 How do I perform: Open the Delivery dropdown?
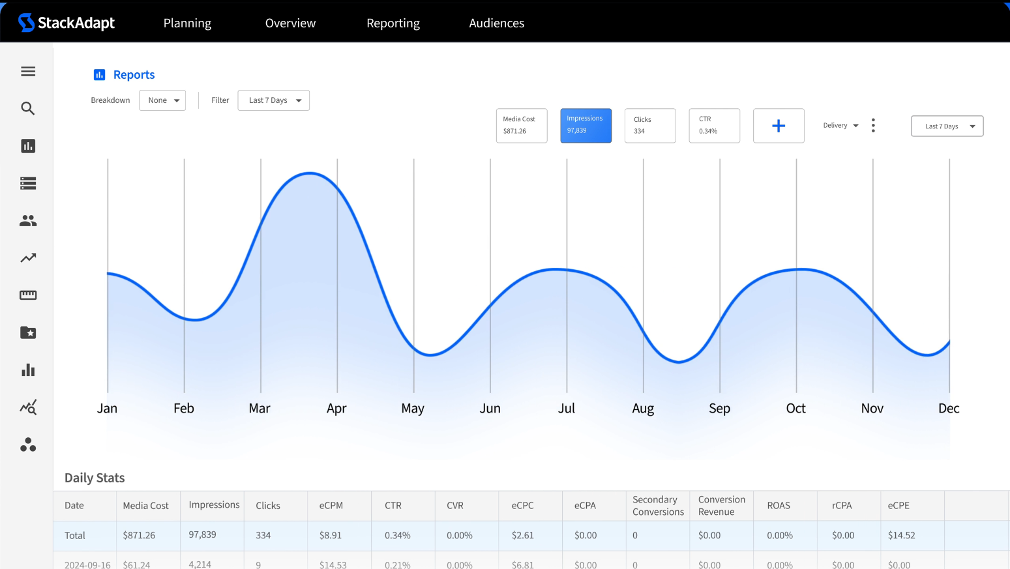click(x=840, y=126)
